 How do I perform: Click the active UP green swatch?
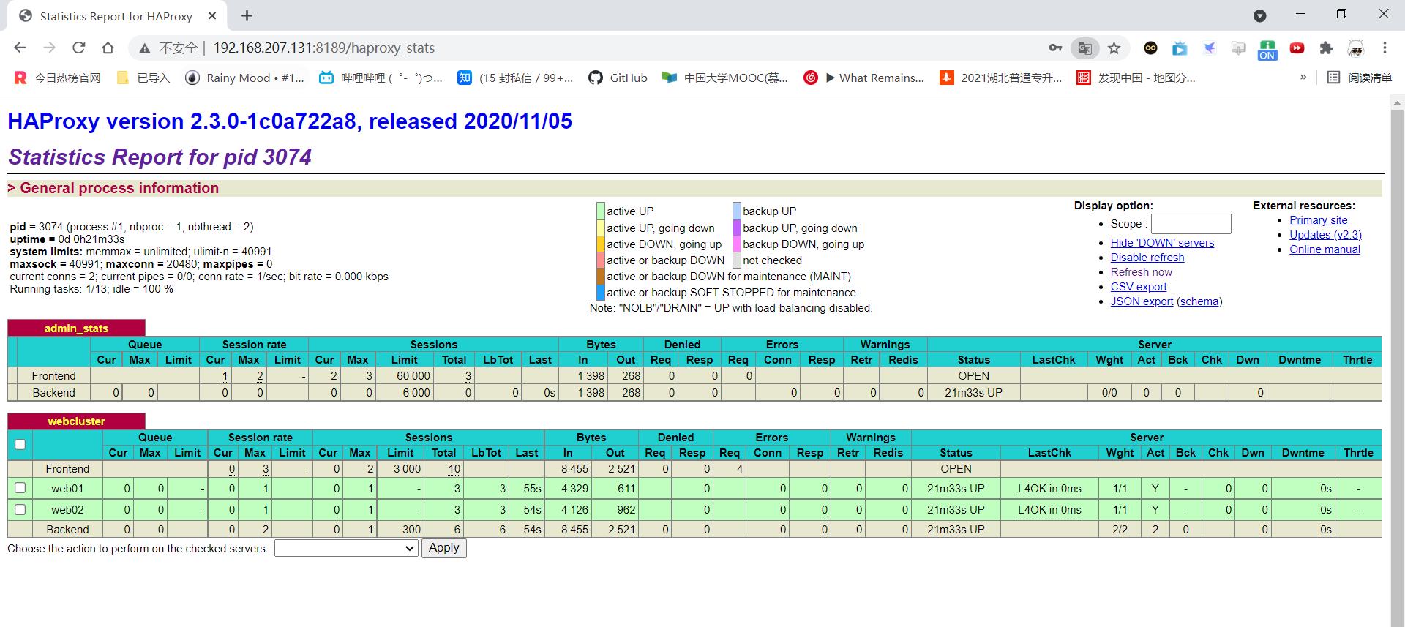pyautogui.click(x=601, y=211)
